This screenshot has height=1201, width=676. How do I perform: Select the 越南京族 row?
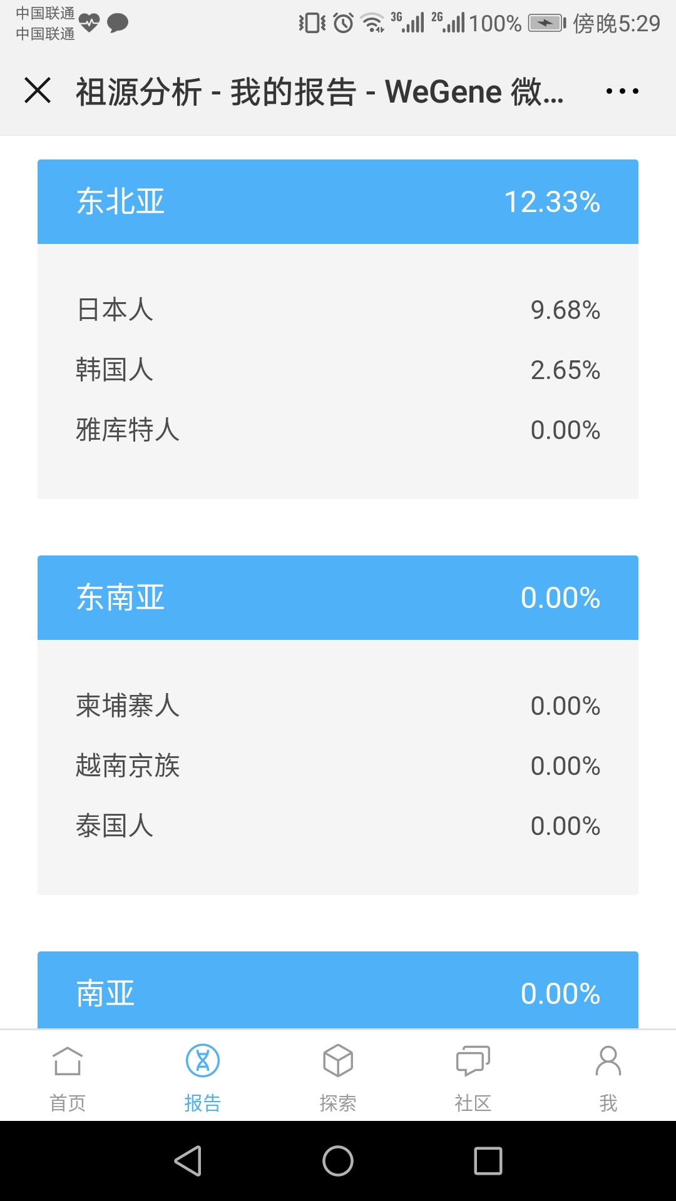coord(338,766)
